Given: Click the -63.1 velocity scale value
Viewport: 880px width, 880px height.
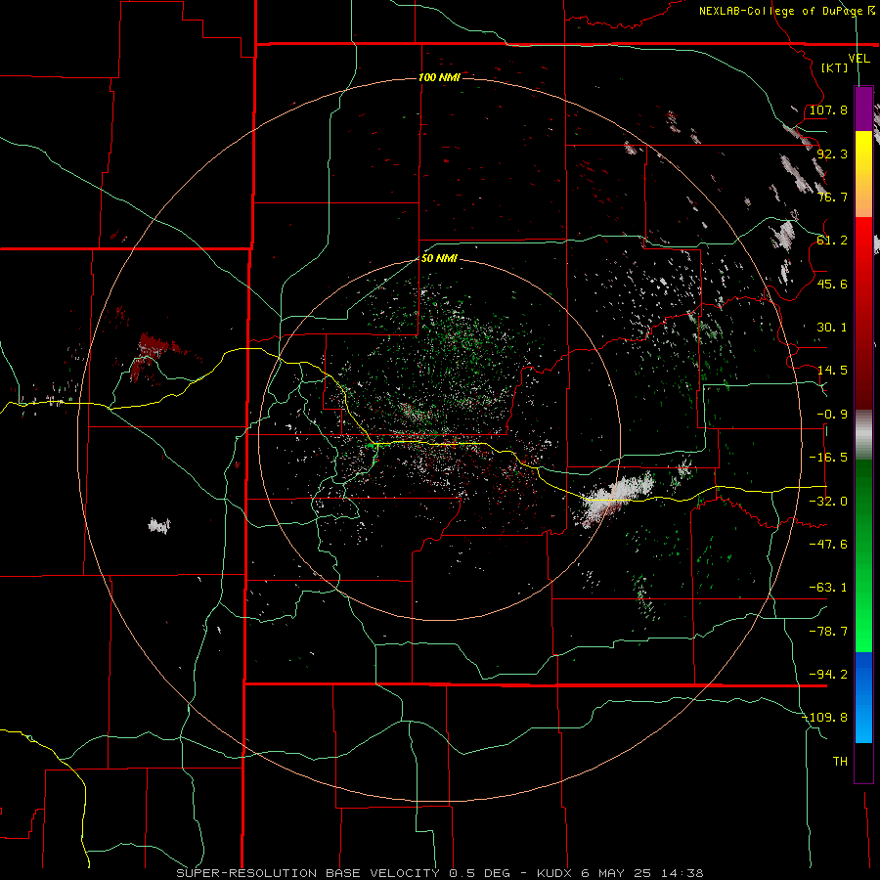Looking at the screenshot, I should [828, 588].
